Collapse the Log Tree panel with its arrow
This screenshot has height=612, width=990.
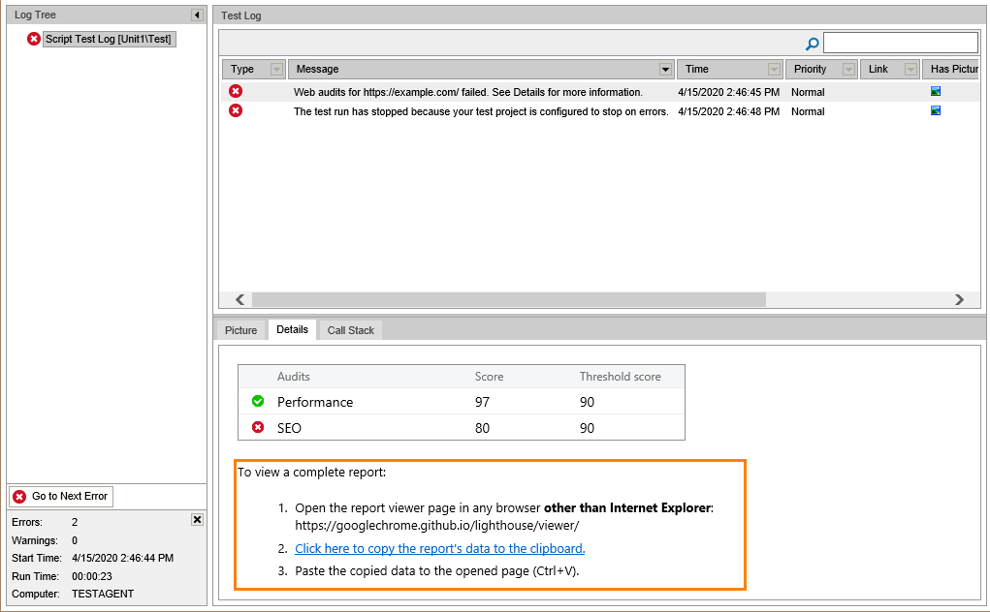(x=197, y=15)
